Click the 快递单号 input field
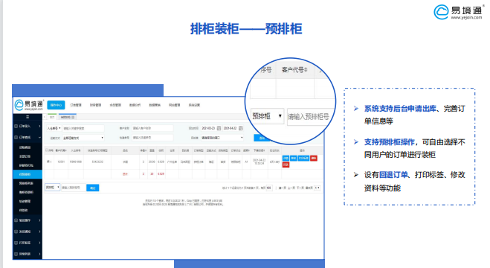 tap(152, 138)
